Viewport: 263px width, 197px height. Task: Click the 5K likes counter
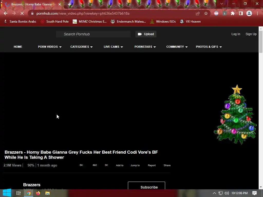pyautogui.click(x=81, y=165)
